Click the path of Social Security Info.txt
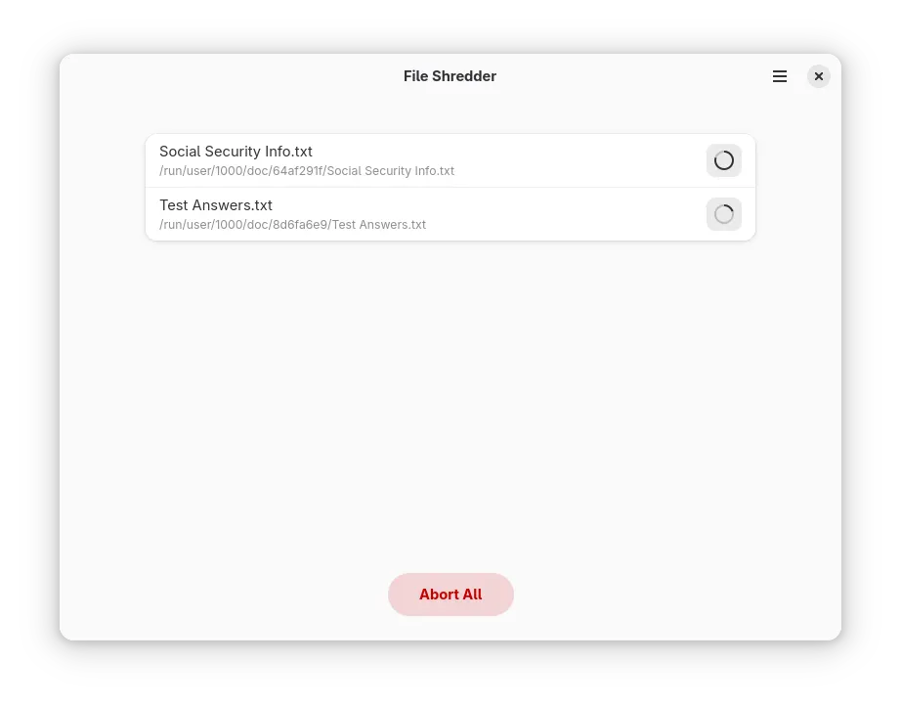 (307, 171)
